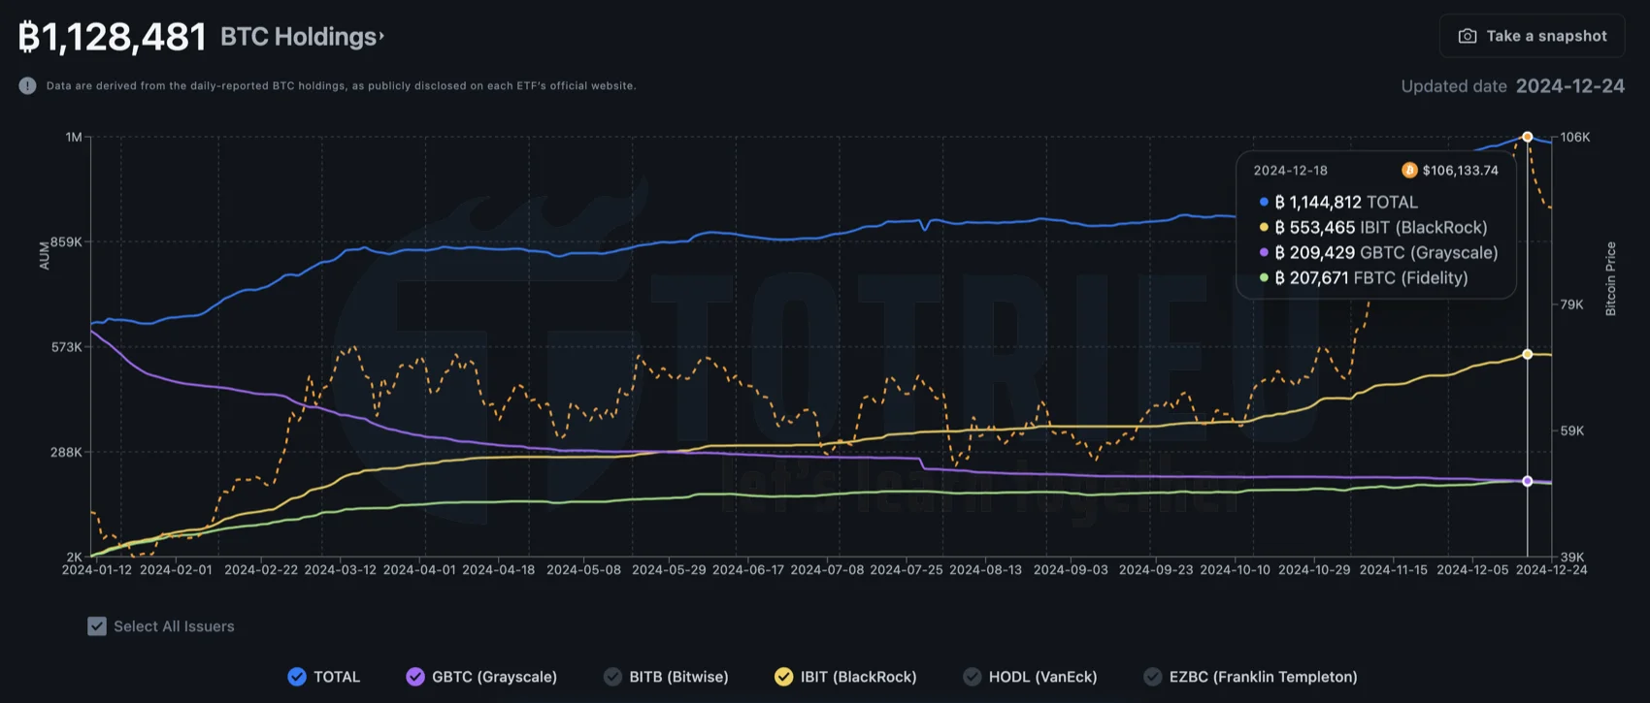Image resolution: width=1650 pixels, height=703 pixels.
Task: Click the ₿1,128,481 total holdings value
Action: coord(113,37)
